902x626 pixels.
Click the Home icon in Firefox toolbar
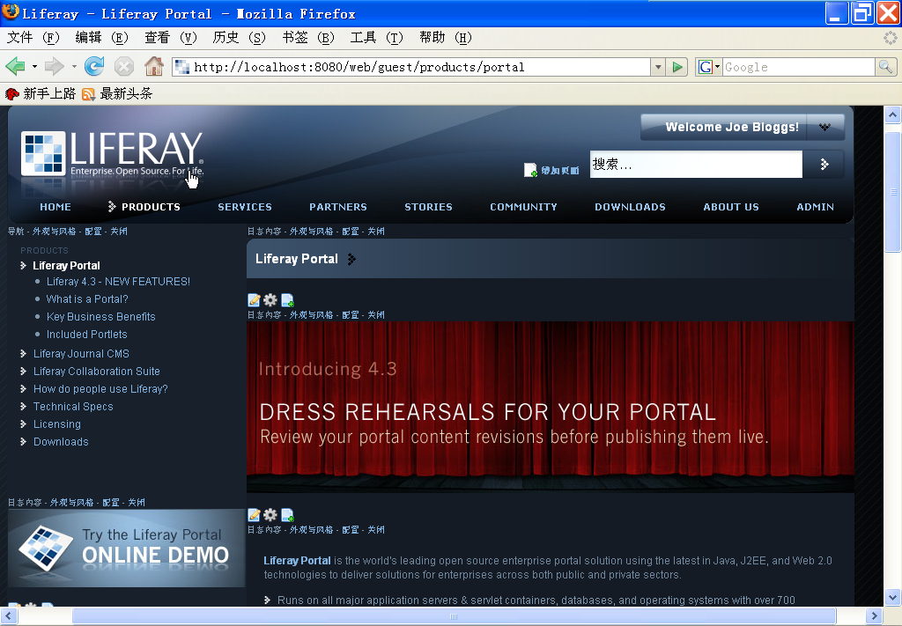(x=154, y=67)
